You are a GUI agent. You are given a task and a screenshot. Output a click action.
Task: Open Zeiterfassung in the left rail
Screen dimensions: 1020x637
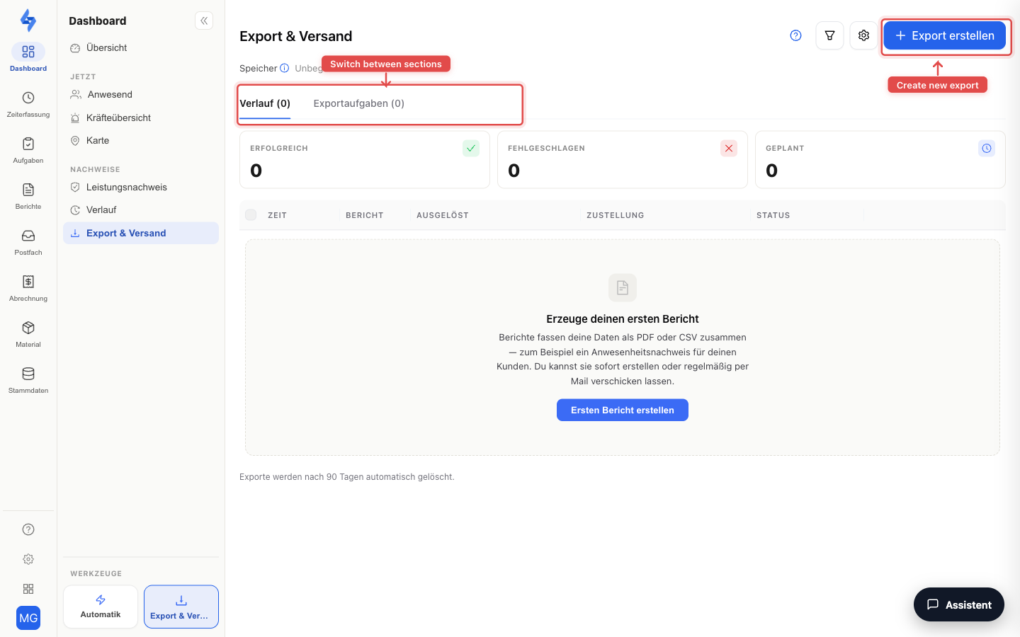[28, 104]
